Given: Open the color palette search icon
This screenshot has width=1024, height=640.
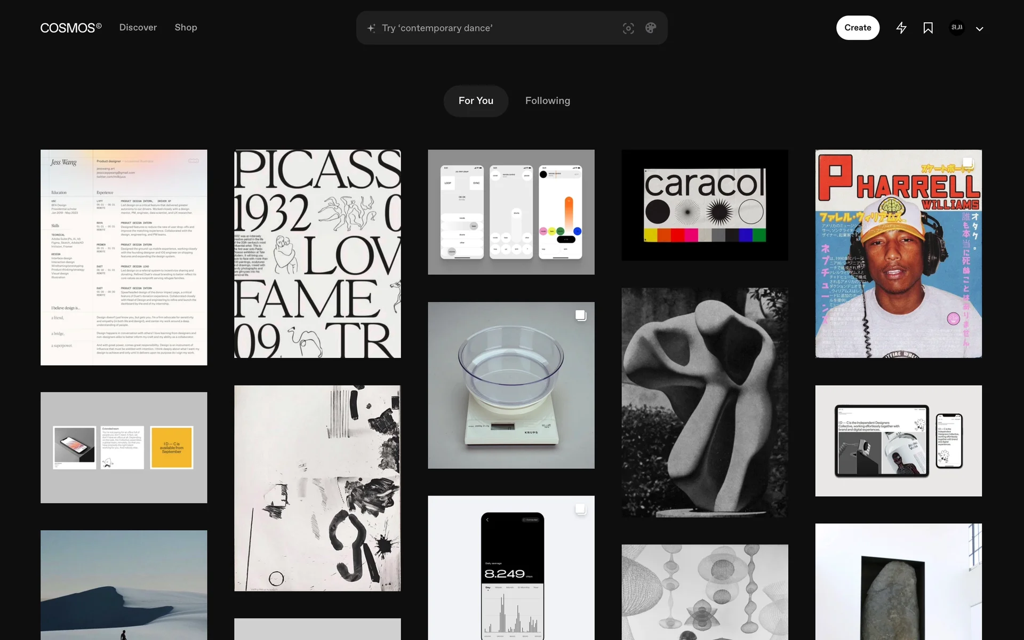Looking at the screenshot, I should click(x=651, y=28).
